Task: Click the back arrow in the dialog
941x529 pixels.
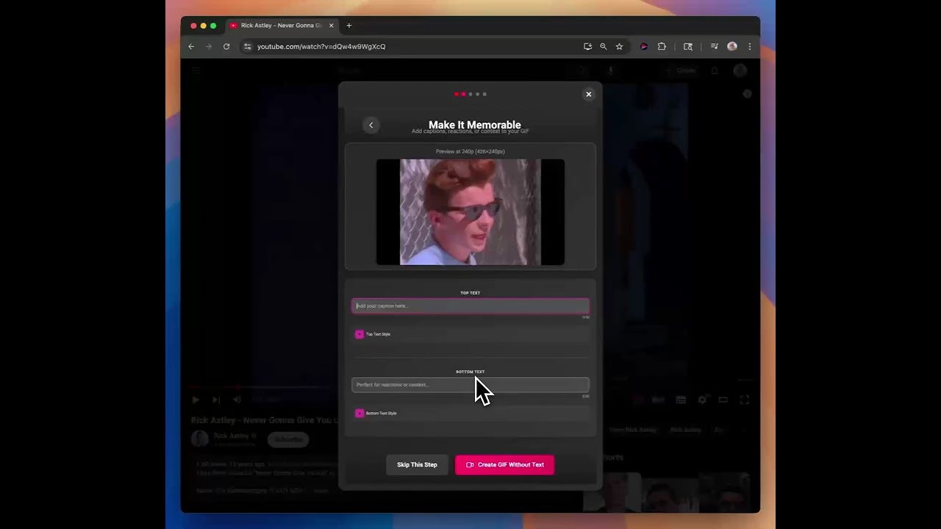Action: [x=371, y=125]
